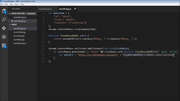Click the closing }) on line 16

50,61
